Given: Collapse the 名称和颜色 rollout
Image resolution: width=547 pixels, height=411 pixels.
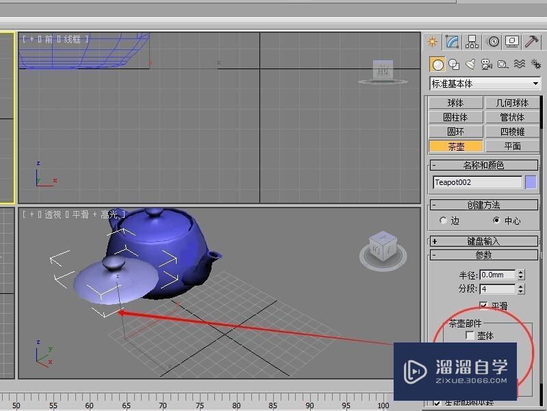Looking at the screenshot, I should coord(483,165).
